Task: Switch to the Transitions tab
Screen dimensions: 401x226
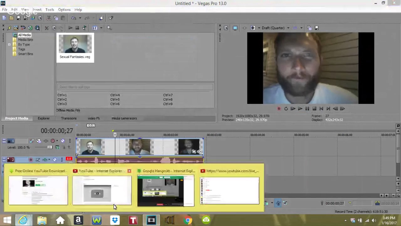Action: pyautogui.click(x=69, y=118)
